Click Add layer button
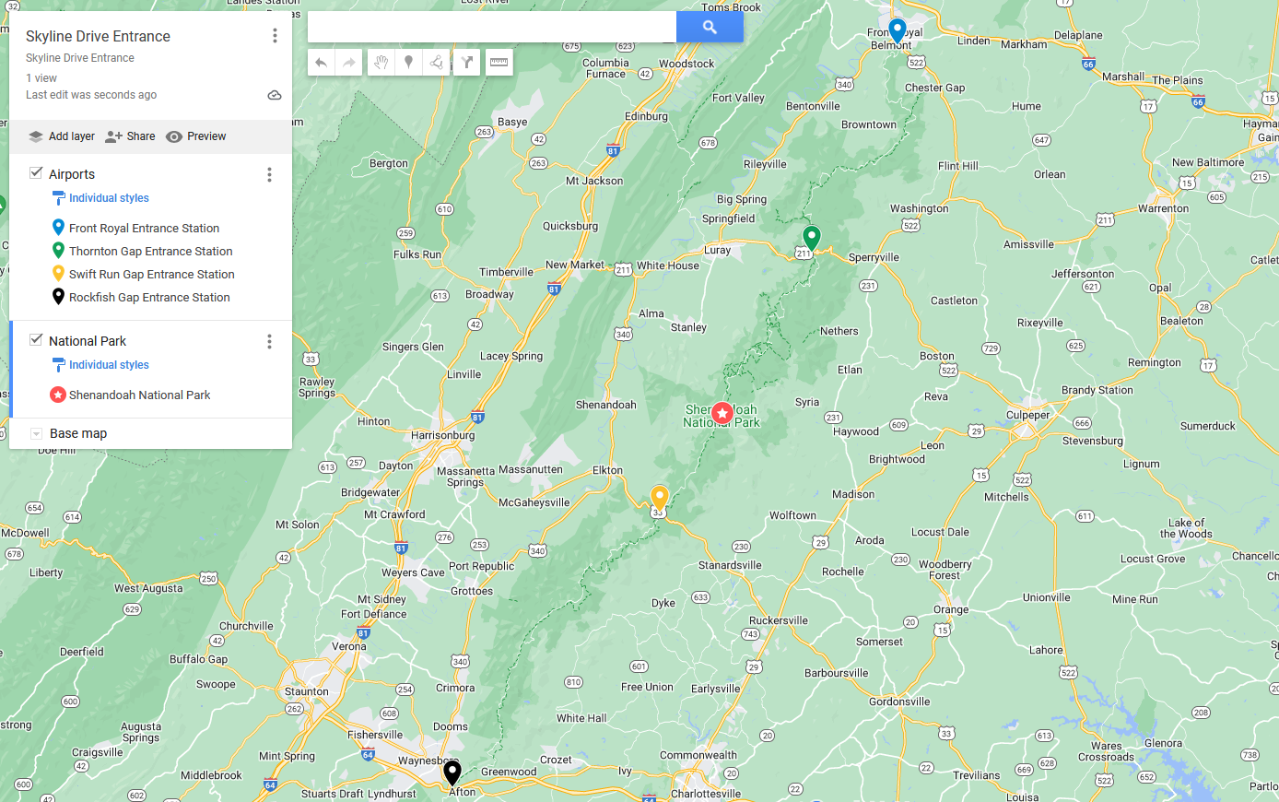 coord(61,136)
